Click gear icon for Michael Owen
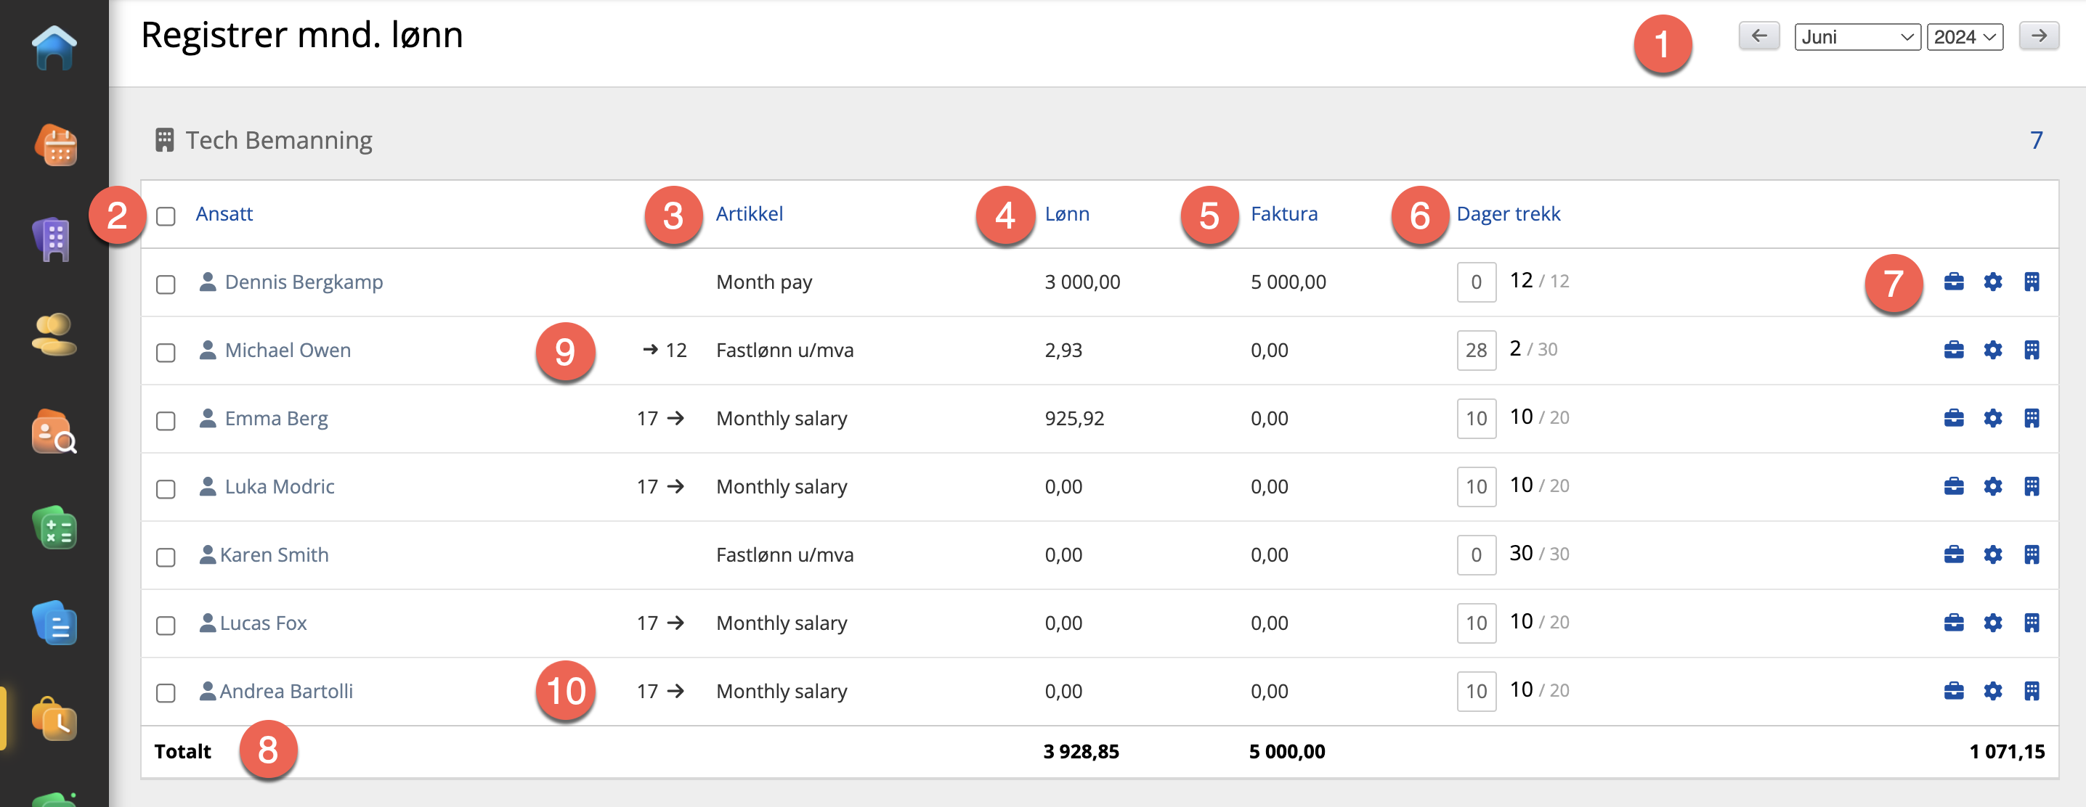Screen dimensions: 2086x807 coord(1992,350)
